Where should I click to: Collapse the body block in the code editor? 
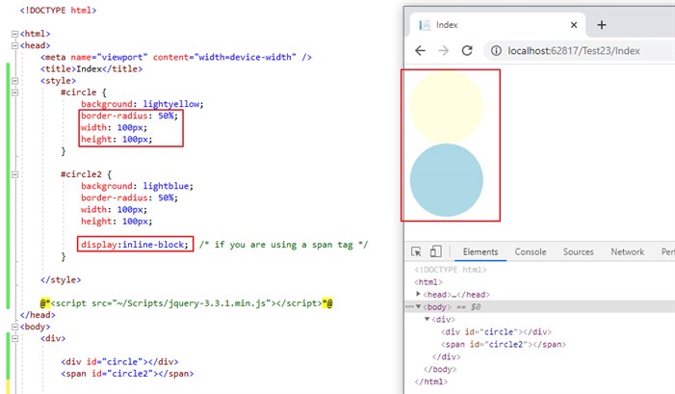(14, 327)
